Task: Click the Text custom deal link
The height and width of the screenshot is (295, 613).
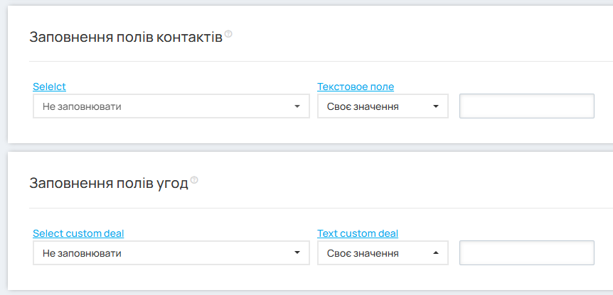Action: pyautogui.click(x=357, y=233)
